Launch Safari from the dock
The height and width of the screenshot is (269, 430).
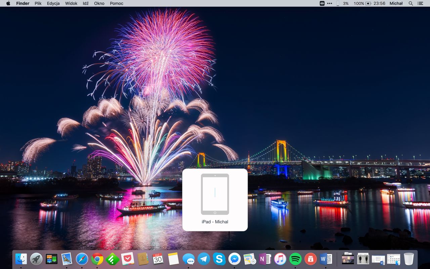(82, 259)
